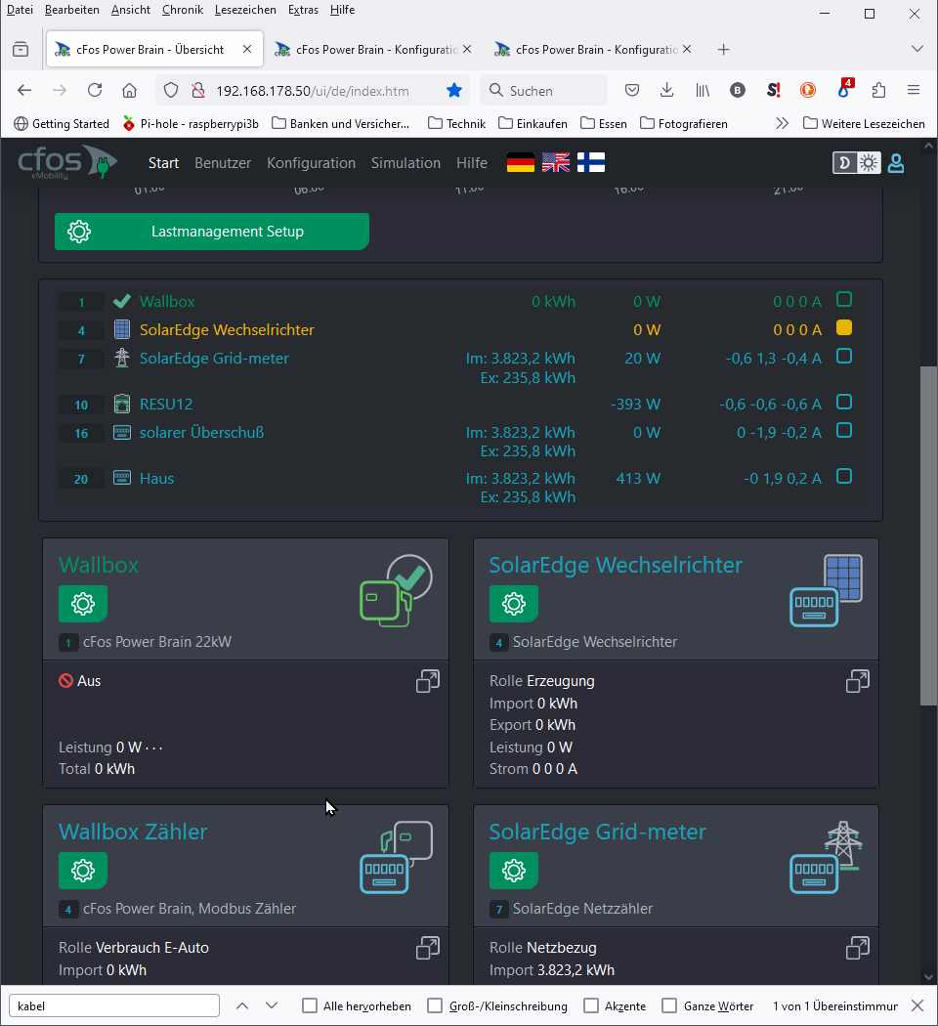This screenshot has width=938, height=1026.
Task: Enable Ganze Wörter whole-word option
Action: pos(669,1005)
